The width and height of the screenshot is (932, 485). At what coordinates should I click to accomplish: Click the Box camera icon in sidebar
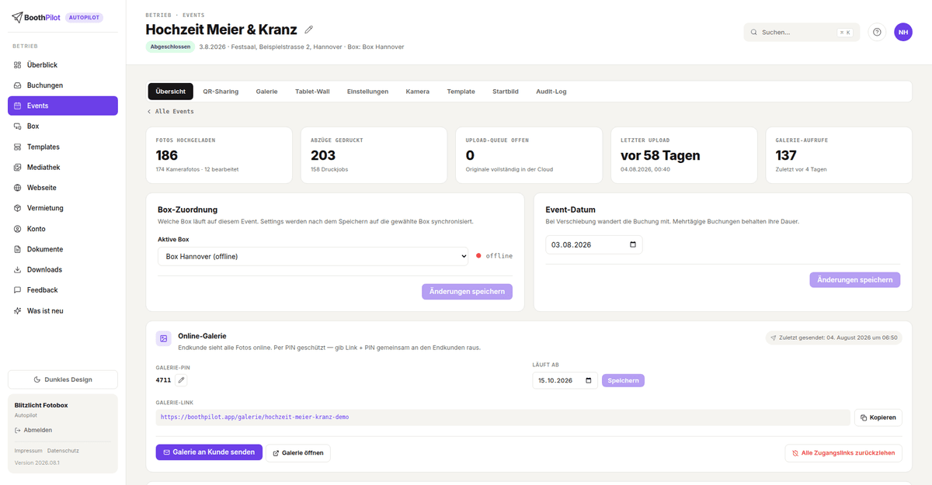[18, 126]
